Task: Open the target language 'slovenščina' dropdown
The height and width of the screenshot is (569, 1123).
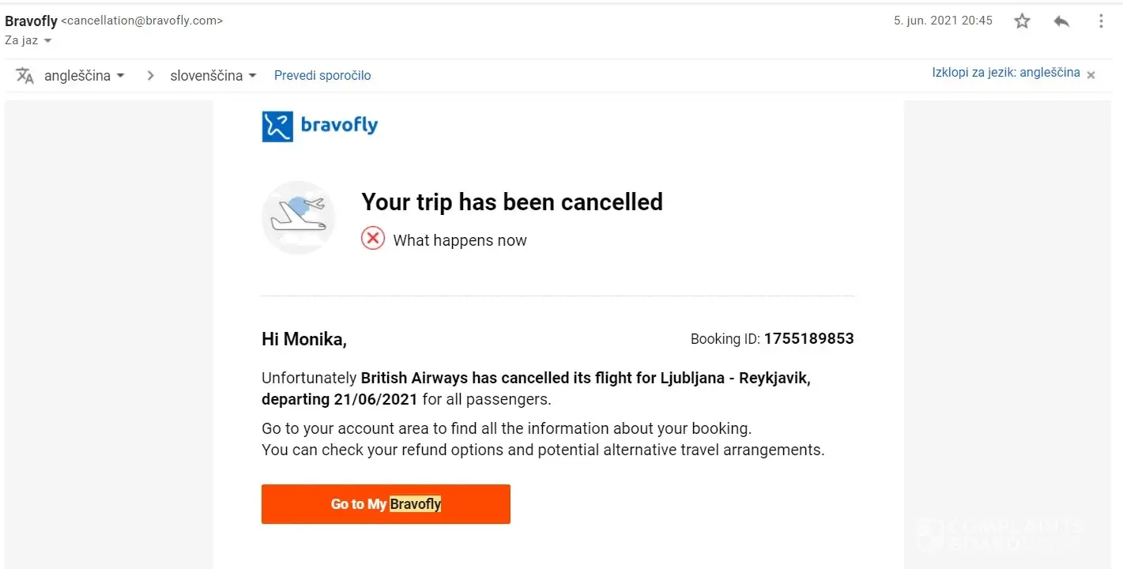Action: click(213, 76)
